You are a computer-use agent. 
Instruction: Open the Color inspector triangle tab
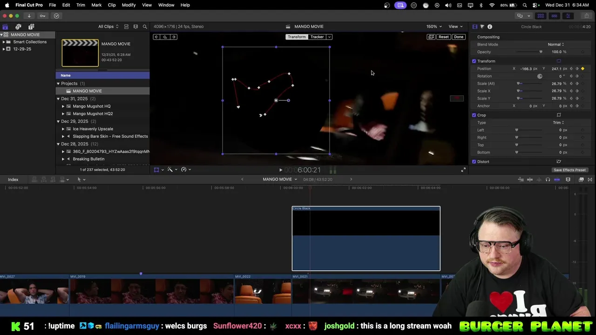tap(482, 27)
